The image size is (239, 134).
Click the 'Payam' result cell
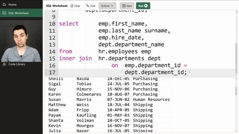click(55, 115)
